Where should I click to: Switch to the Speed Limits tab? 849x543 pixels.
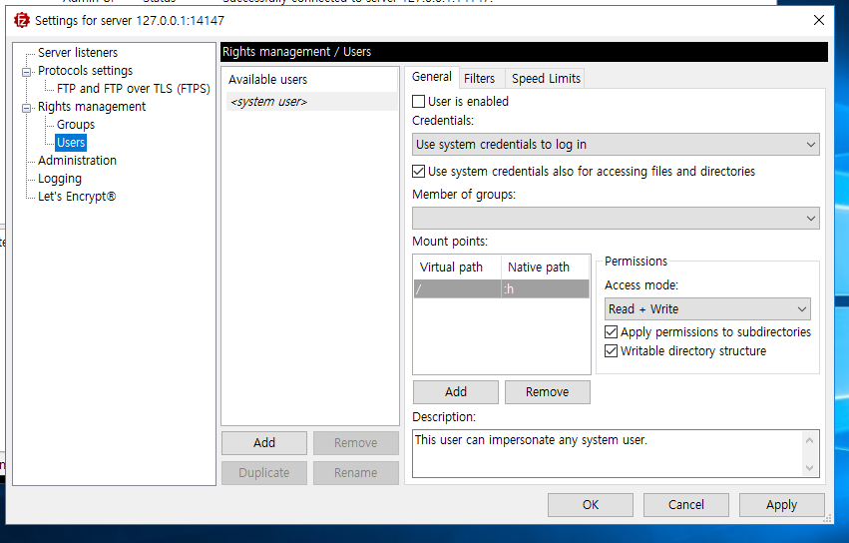click(546, 79)
